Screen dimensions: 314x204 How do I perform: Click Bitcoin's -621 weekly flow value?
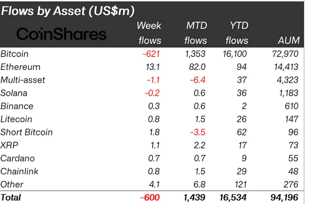[151, 54]
